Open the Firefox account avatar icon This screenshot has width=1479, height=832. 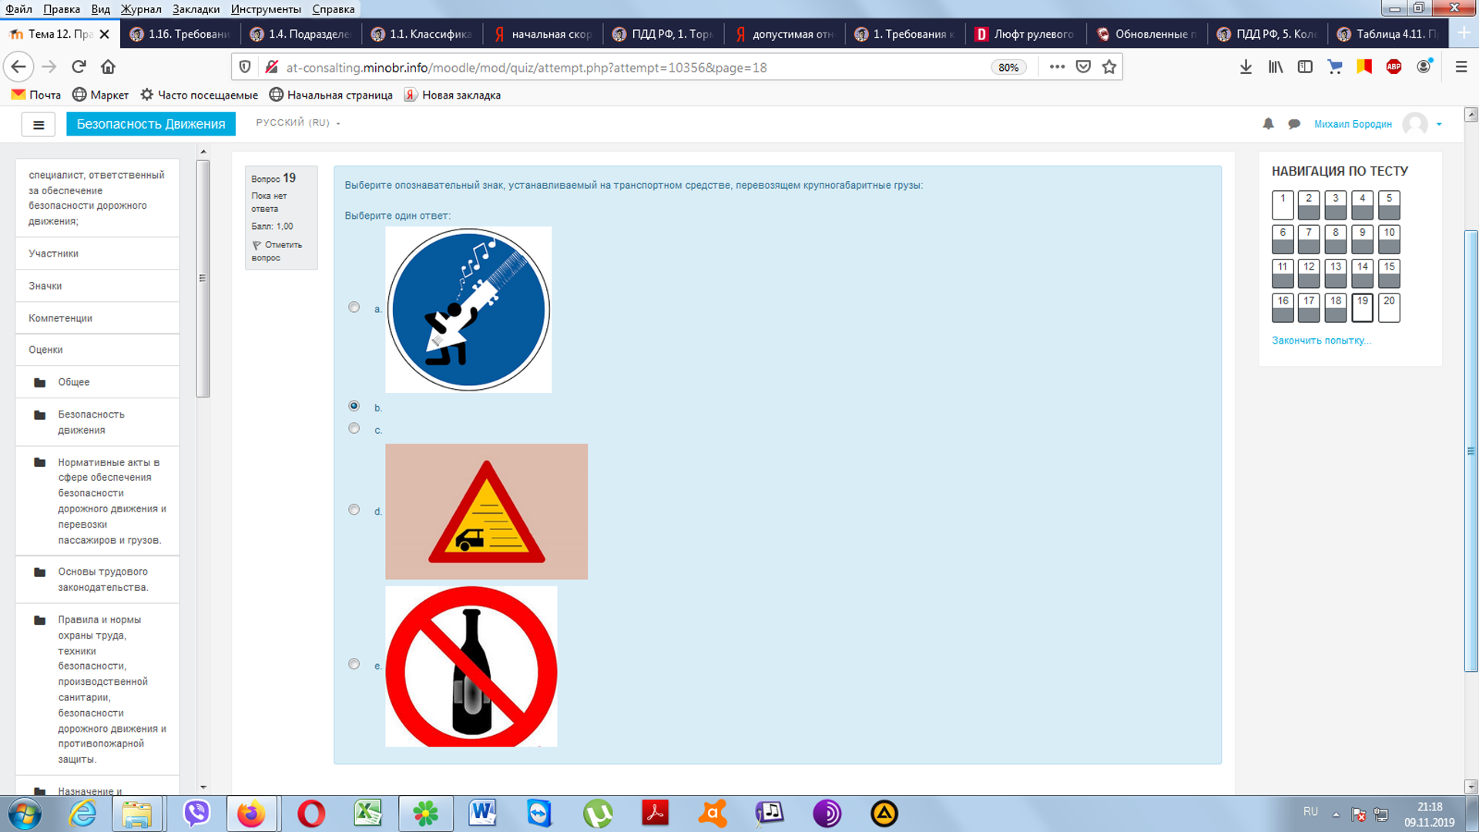pyautogui.click(x=1424, y=66)
